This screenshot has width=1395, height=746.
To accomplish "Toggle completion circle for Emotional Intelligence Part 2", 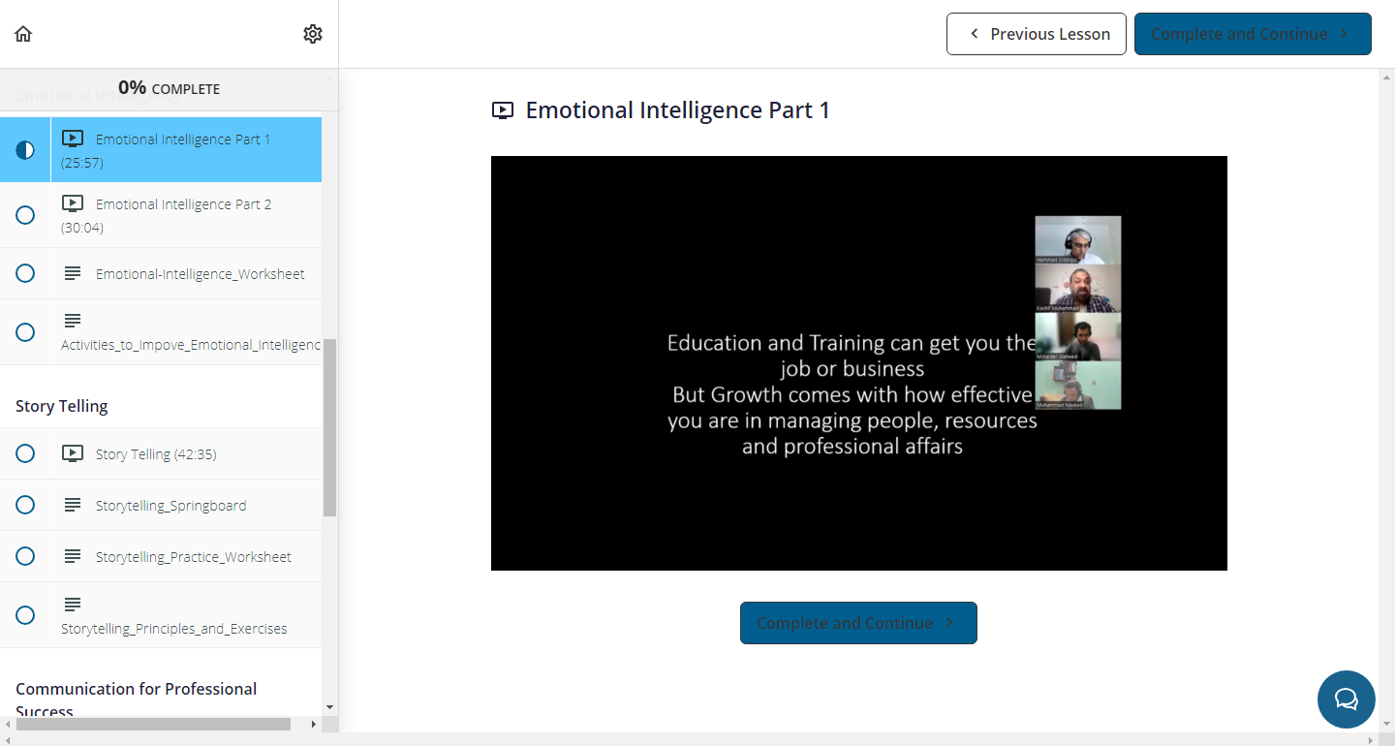I will [x=25, y=215].
